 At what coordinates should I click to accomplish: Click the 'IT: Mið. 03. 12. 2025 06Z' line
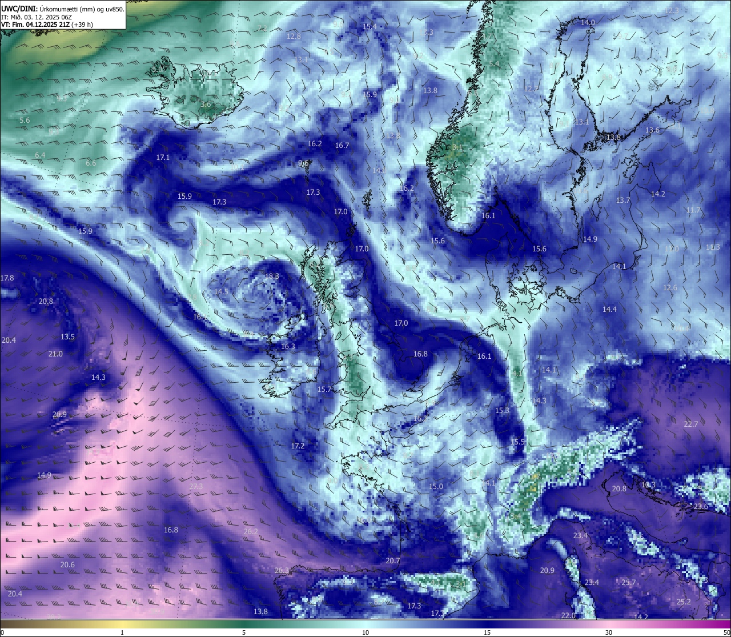[x=37, y=17]
